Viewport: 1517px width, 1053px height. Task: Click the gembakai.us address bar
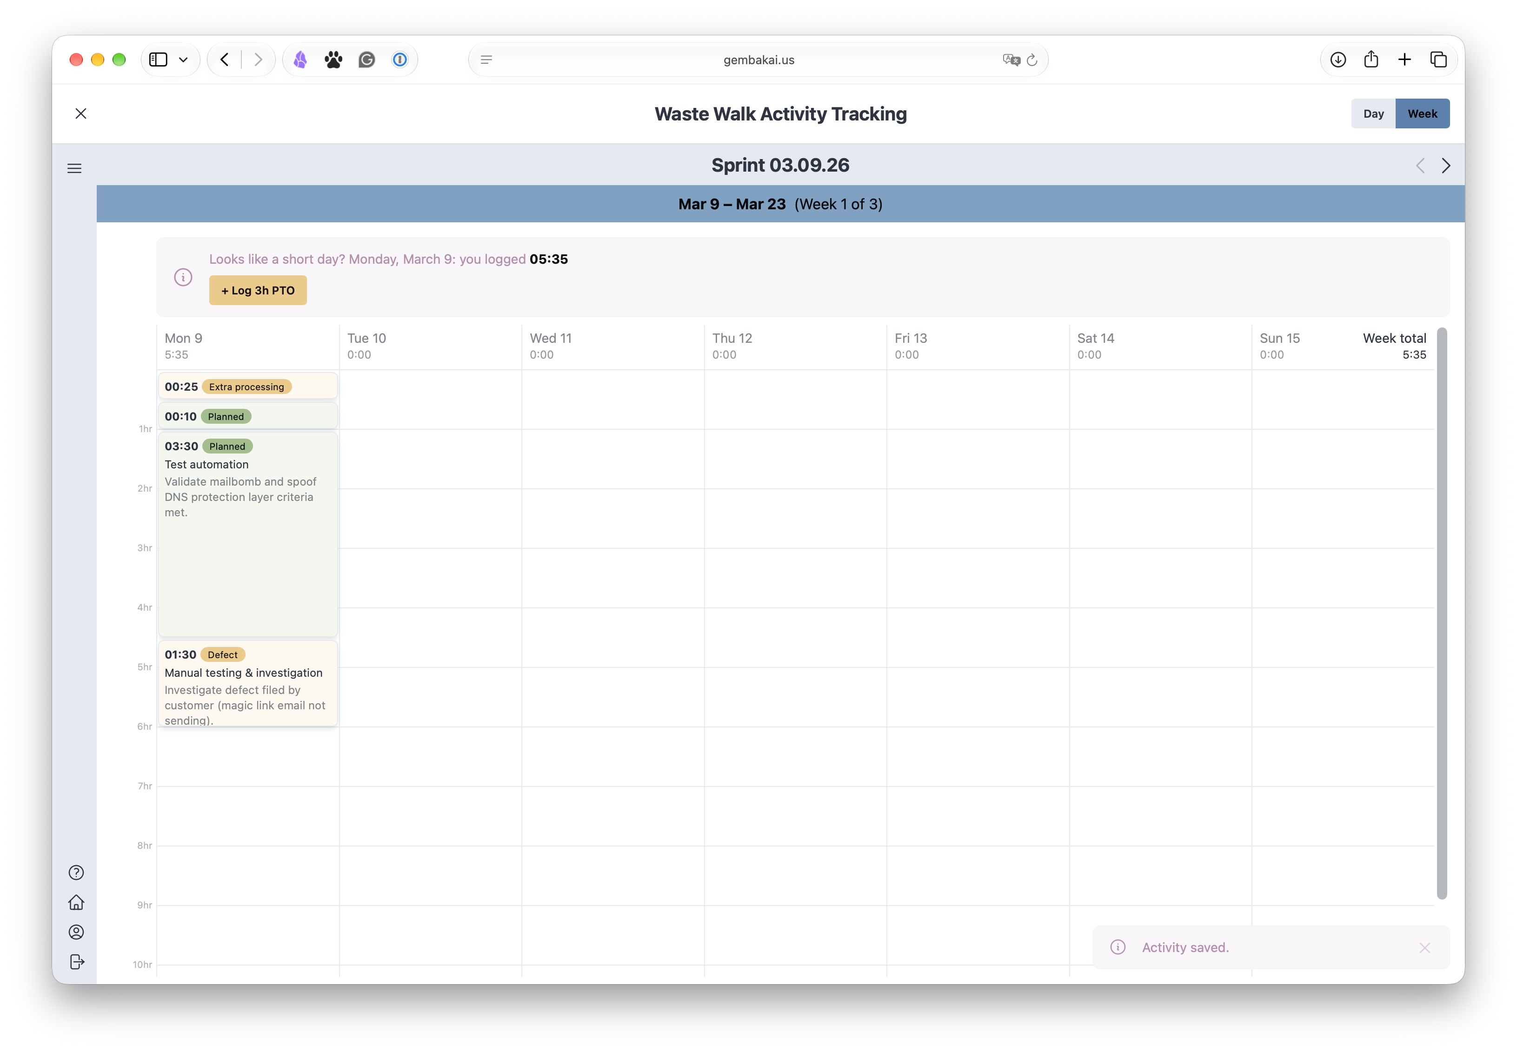pos(758,60)
